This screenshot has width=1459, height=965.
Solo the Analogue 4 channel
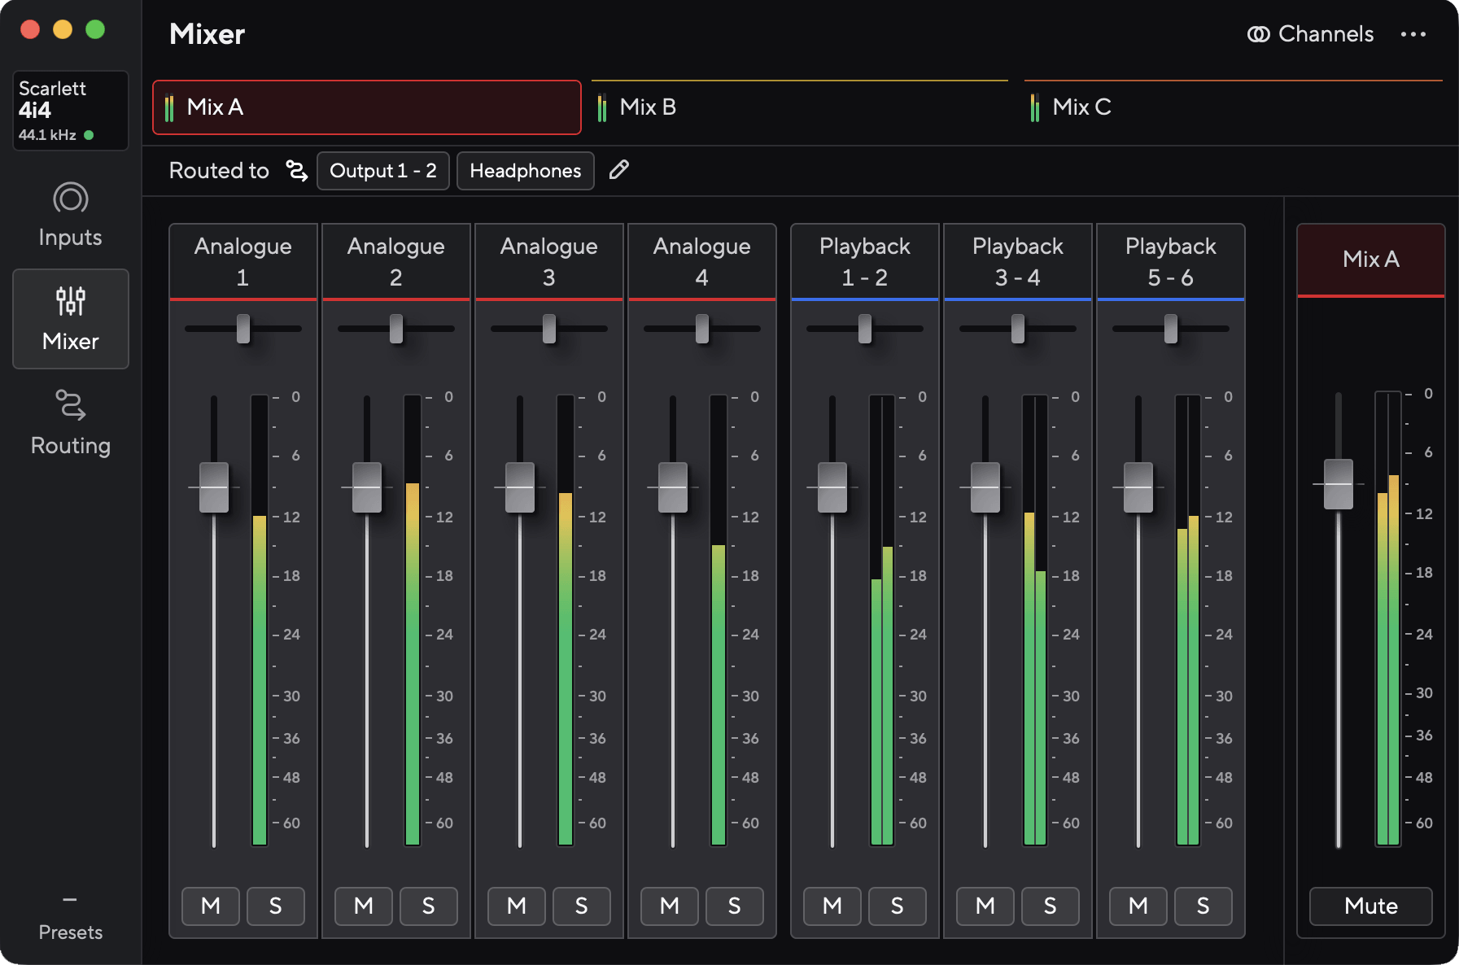point(735,906)
